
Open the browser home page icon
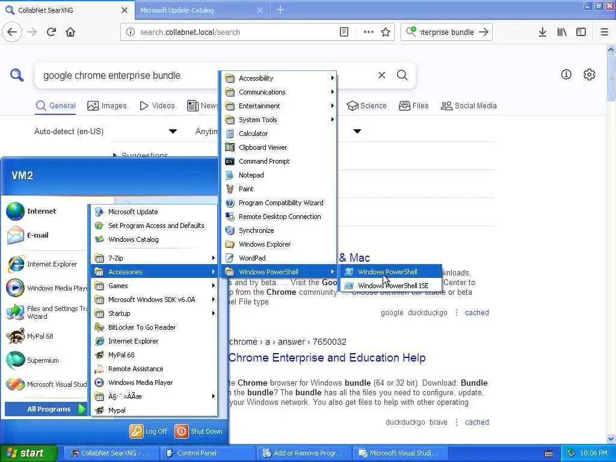(x=70, y=32)
